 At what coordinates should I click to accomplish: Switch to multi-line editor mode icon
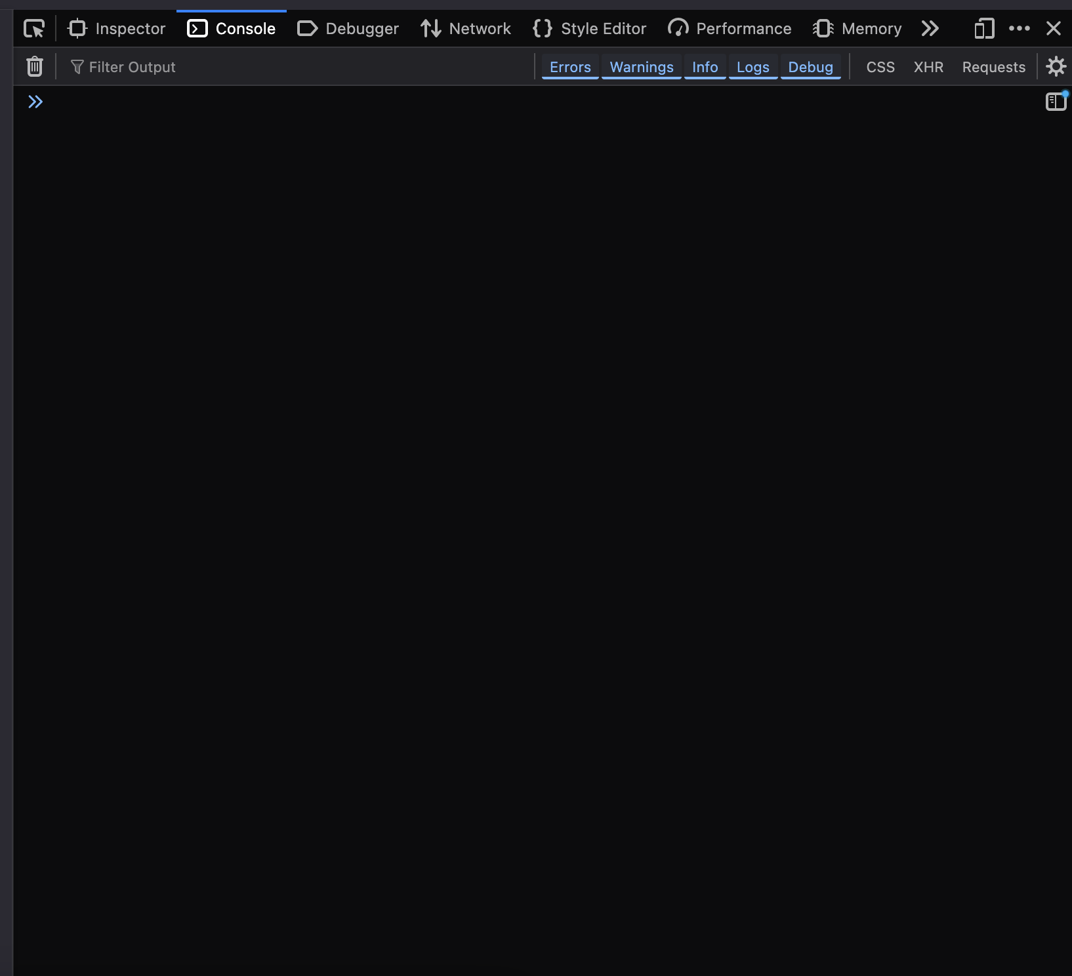(x=1056, y=102)
